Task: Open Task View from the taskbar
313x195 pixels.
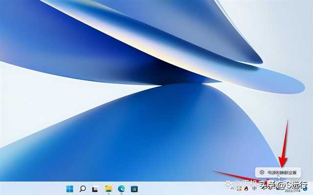Action: pos(96,188)
